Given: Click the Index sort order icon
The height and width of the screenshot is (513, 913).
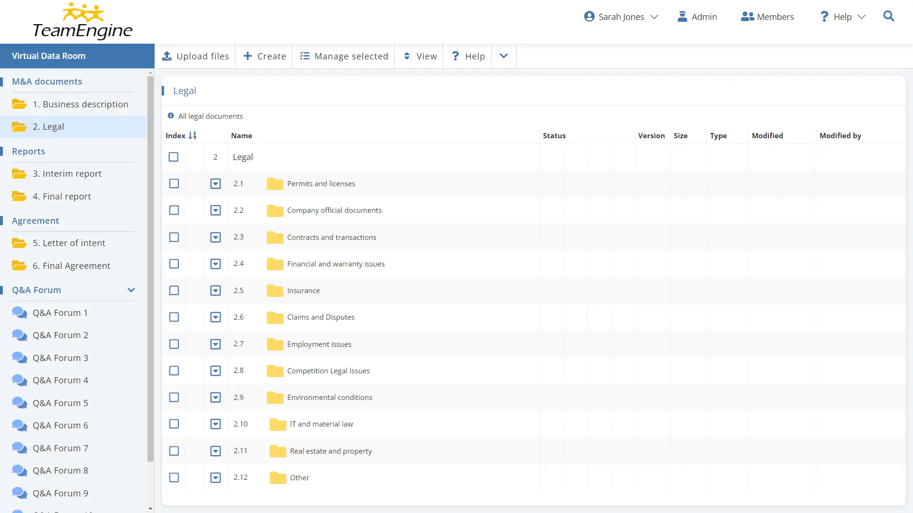Looking at the screenshot, I should (x=192, y=135).
